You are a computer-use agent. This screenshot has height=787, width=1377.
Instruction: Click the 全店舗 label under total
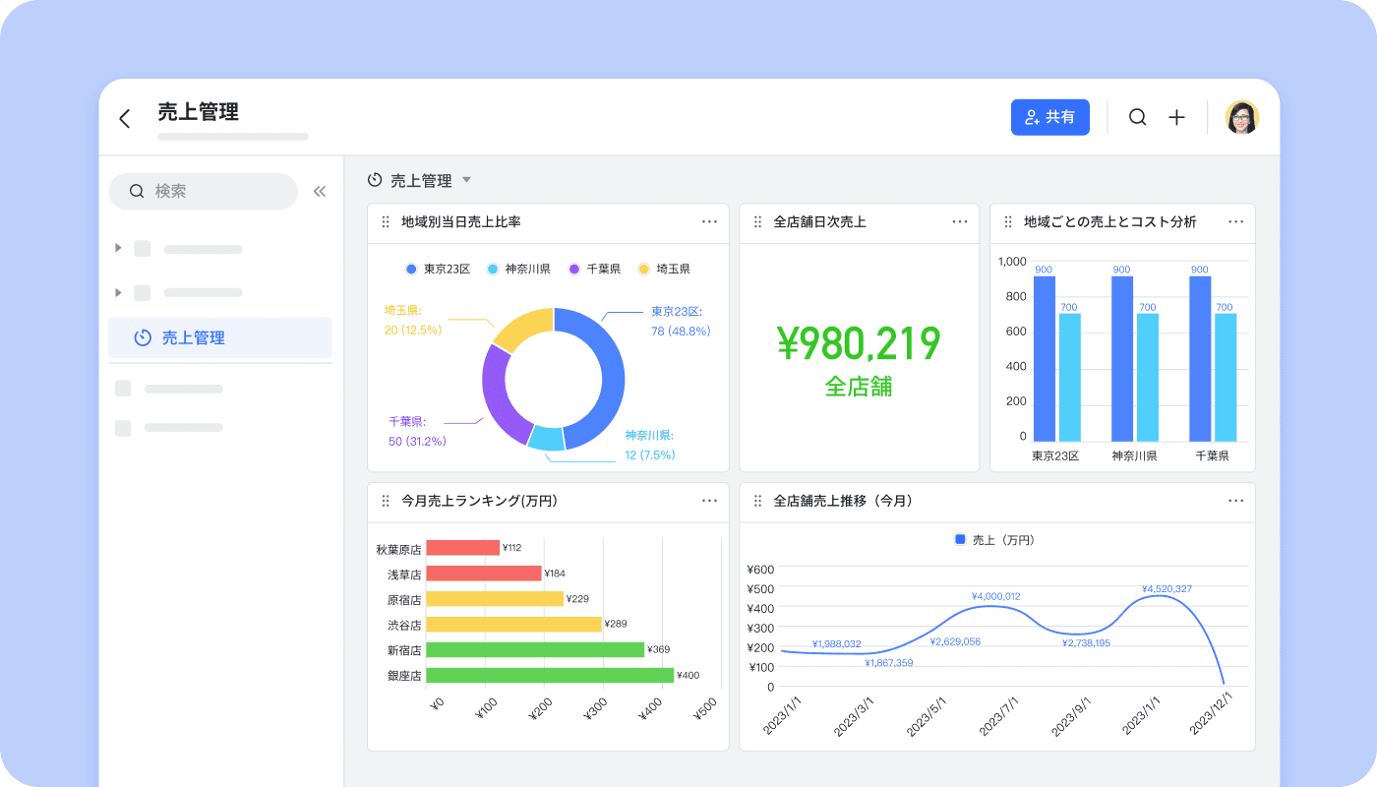pos(859,387)
